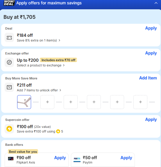Apply the ₹184 off Deal offer
Viewport: 161px width, 167px height.
tap(151, 28)
